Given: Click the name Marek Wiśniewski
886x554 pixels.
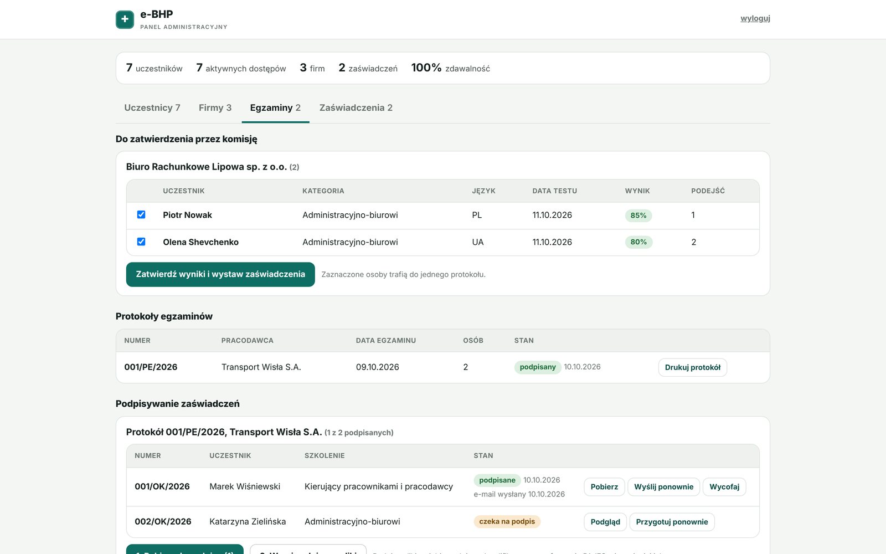Looking at the screenshot, I should (x=245, y=486).
